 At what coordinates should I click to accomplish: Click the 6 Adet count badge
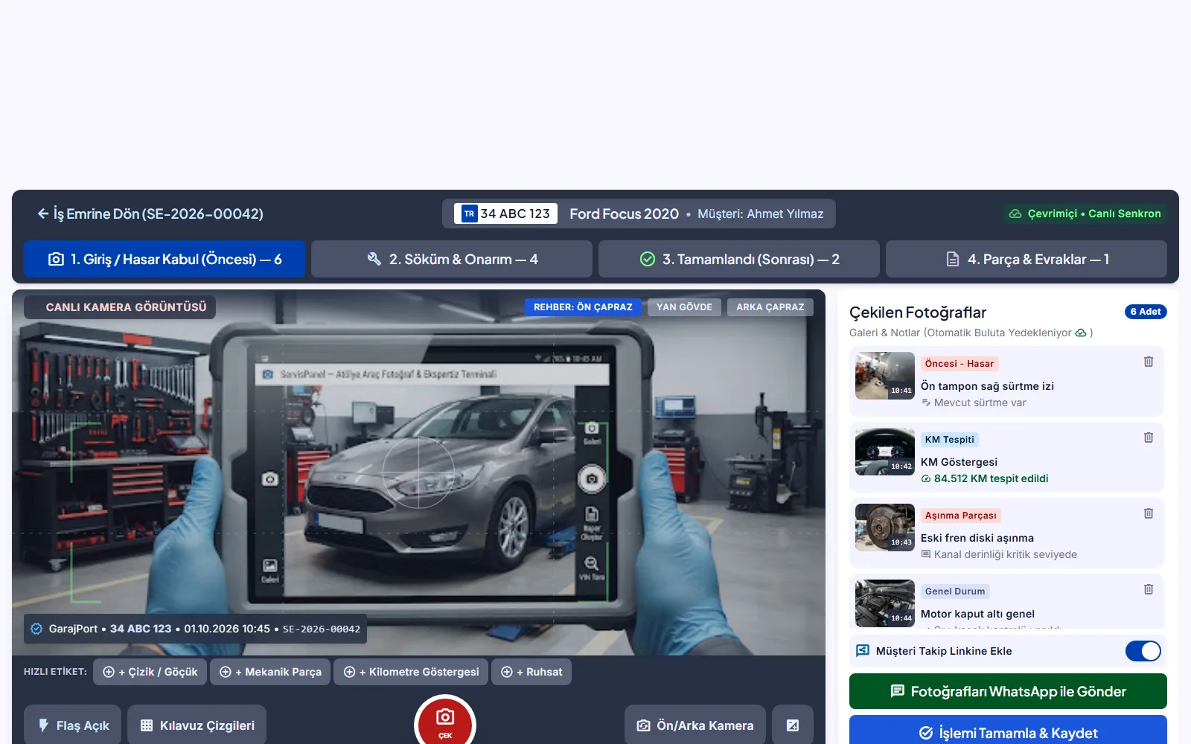click(1146, 312)
